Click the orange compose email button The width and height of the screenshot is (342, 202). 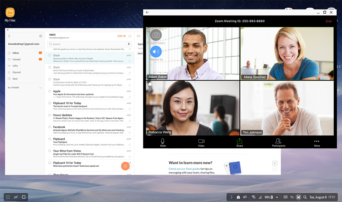pyautogui.click(x=125, y=166)
